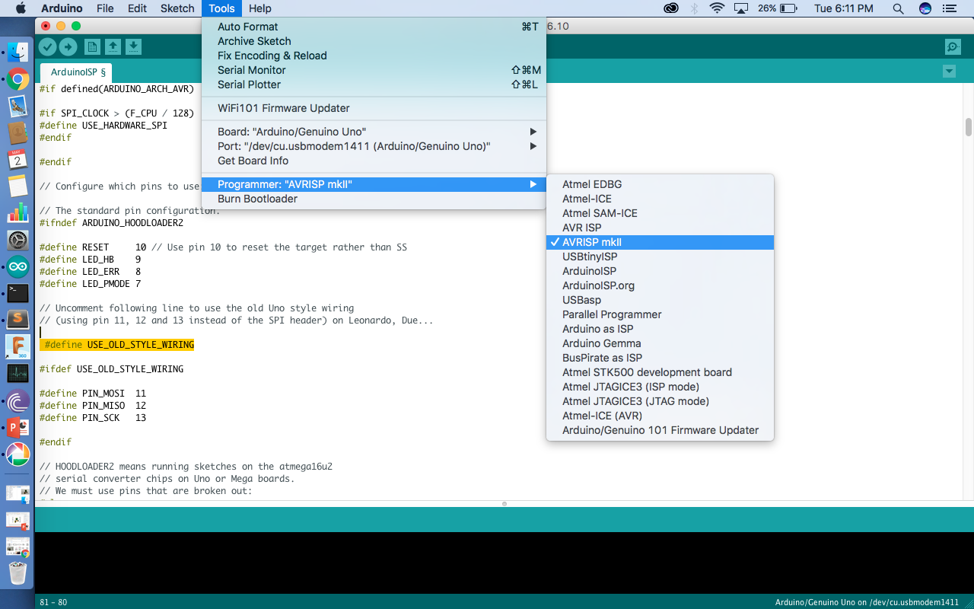Open the purple spiral app in dock
The image size is (974, 609).
[18, 400]
